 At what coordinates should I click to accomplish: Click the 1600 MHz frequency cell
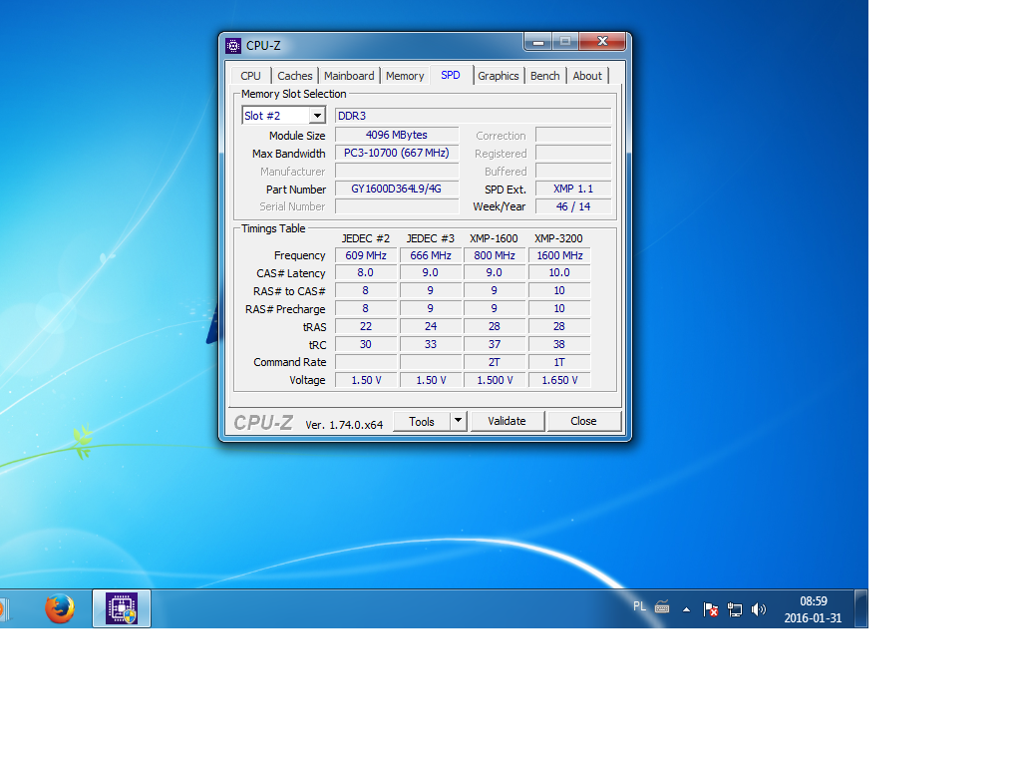(559, 255)
